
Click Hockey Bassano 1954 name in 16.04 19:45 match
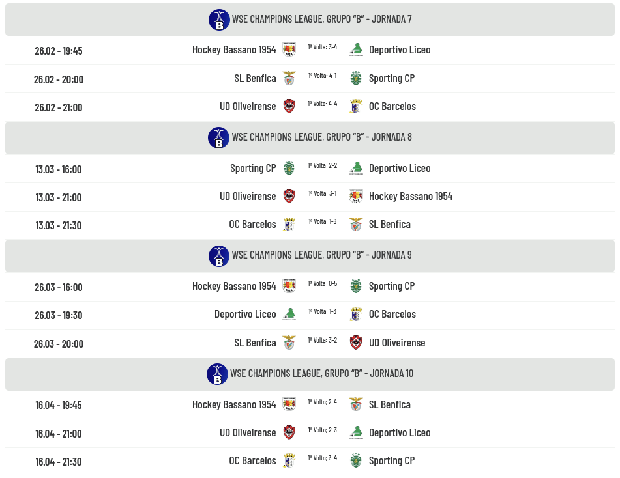[234, 405]
